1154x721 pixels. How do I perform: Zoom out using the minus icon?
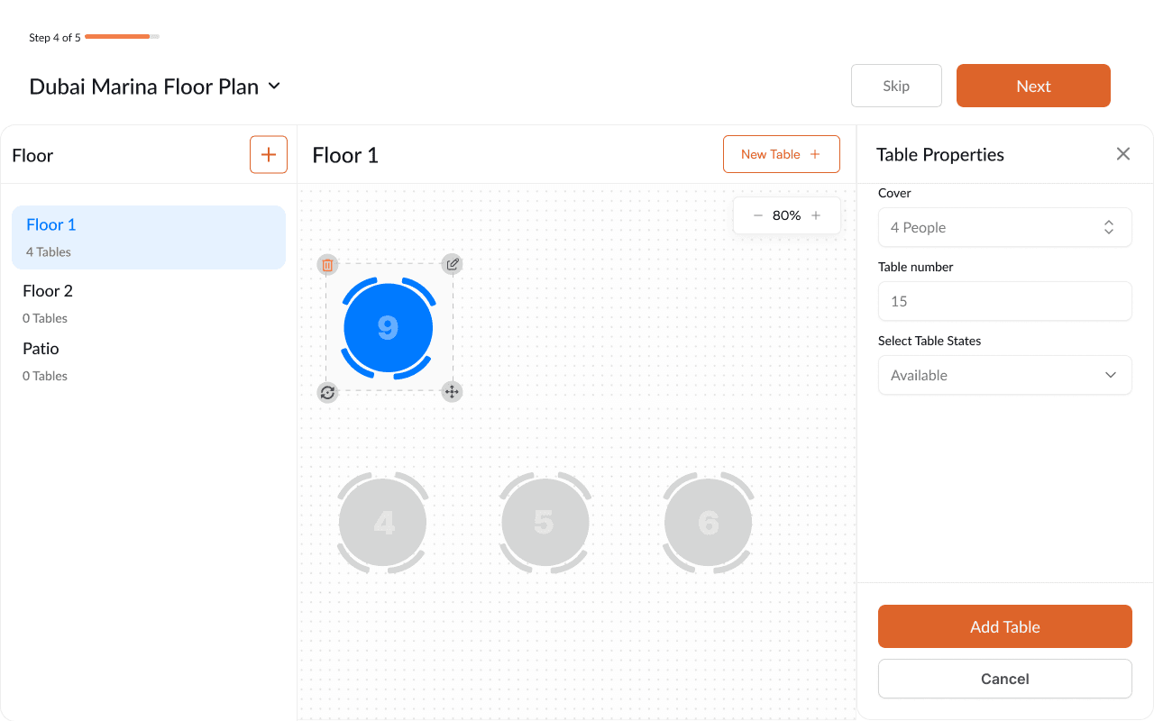758,214
